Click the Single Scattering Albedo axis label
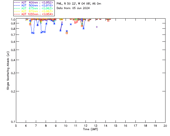Image resolution: width=170 pixels, height=136 pixels. pos(8,70)
